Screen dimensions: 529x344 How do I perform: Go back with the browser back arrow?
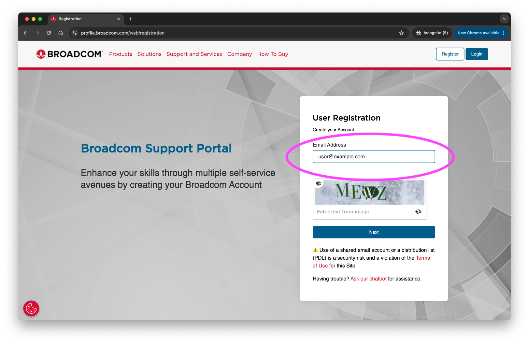tap(25, 33)
